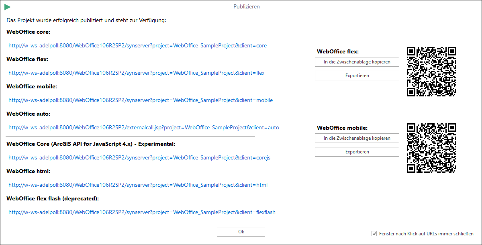The width and height of the screenshot is (482, 245).
Task: Click the WebOffice mobile QR code image
Action: click(431, 148)
